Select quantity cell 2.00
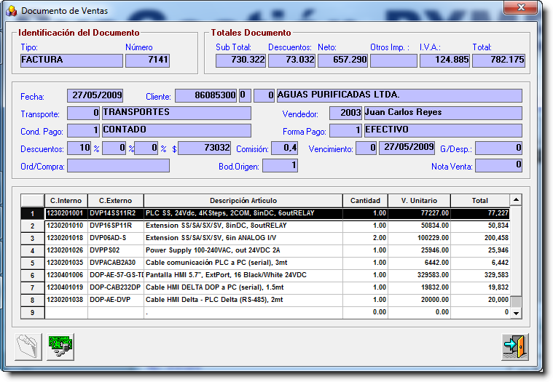The height and width of the screenshot is (382, 553). click(365, 238)
